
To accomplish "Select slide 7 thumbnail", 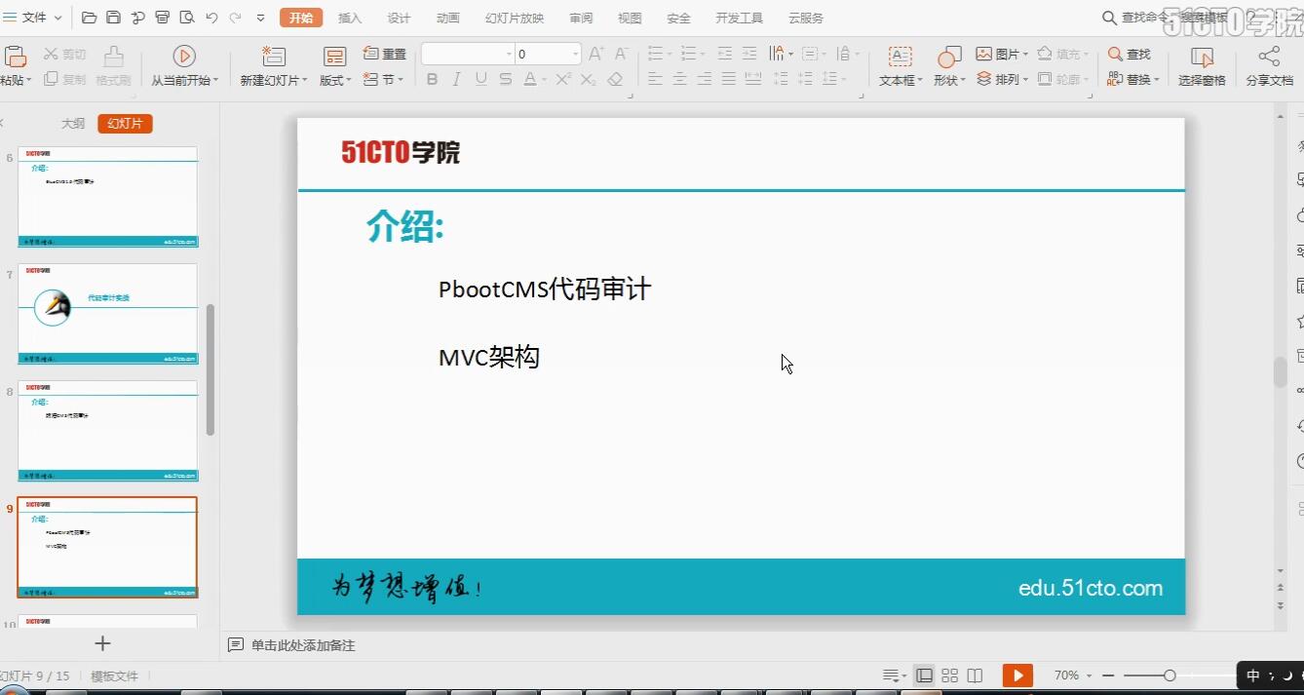I will [x=108, y=314].
